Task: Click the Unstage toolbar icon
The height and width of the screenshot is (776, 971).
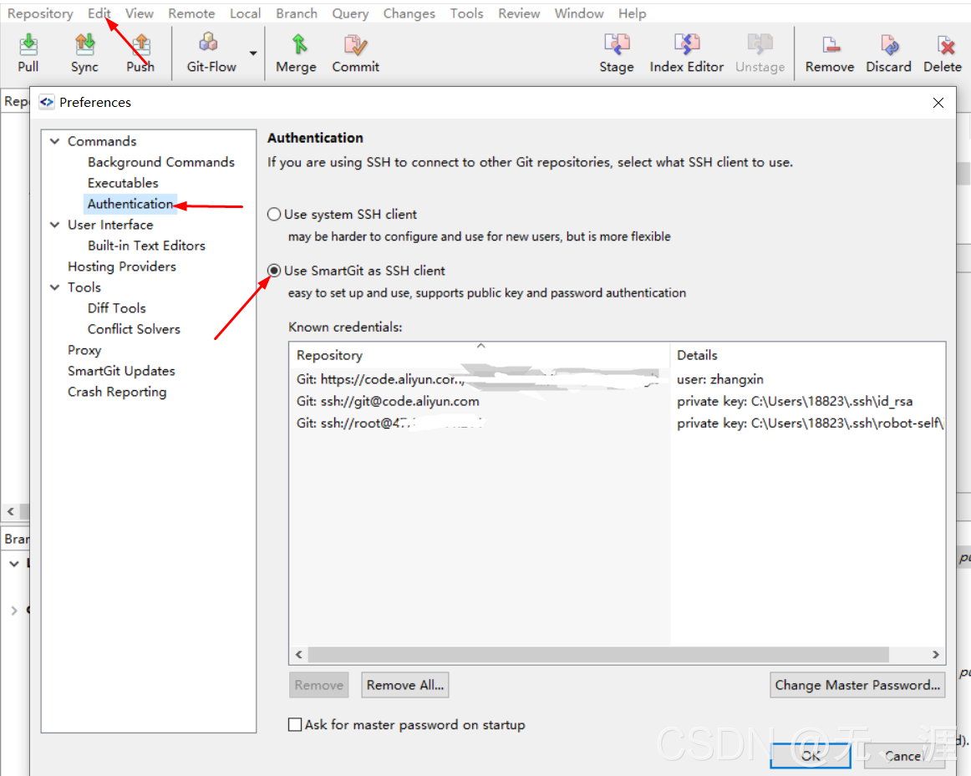Action: point(760,53)
